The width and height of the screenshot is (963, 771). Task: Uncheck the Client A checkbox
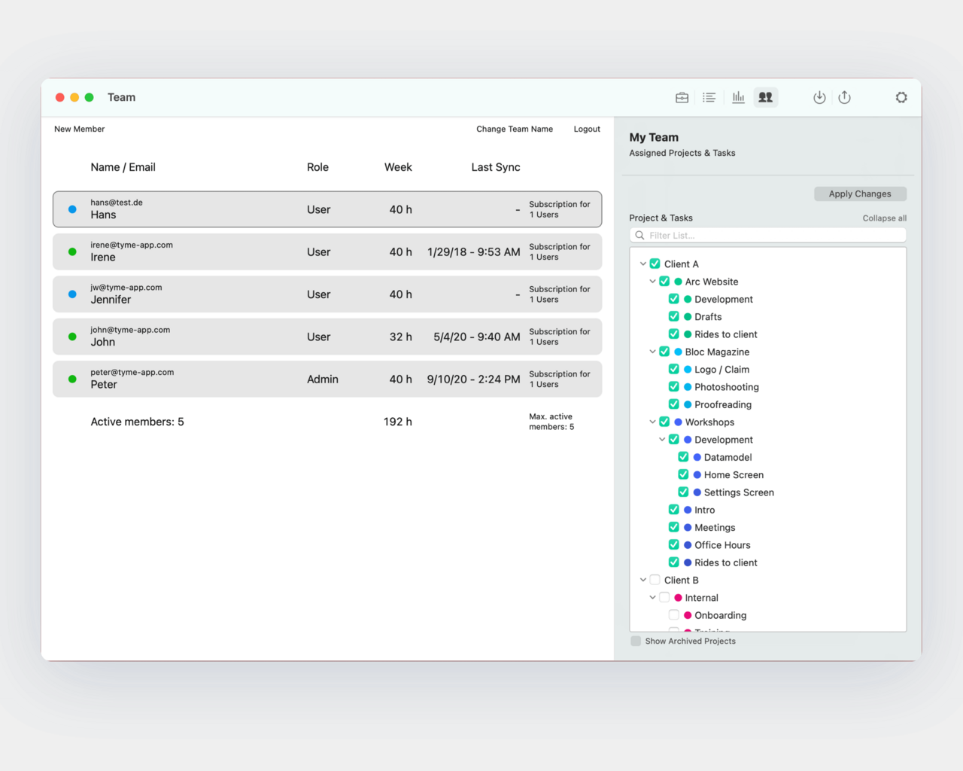click(x=655, y=264)
